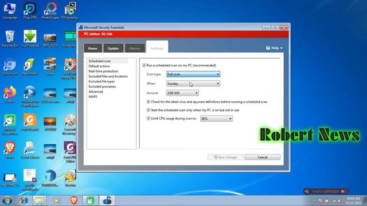Open the Chromium desktop shortcut
Viewport: 367px width, 206px height.
tap(10, 66)
